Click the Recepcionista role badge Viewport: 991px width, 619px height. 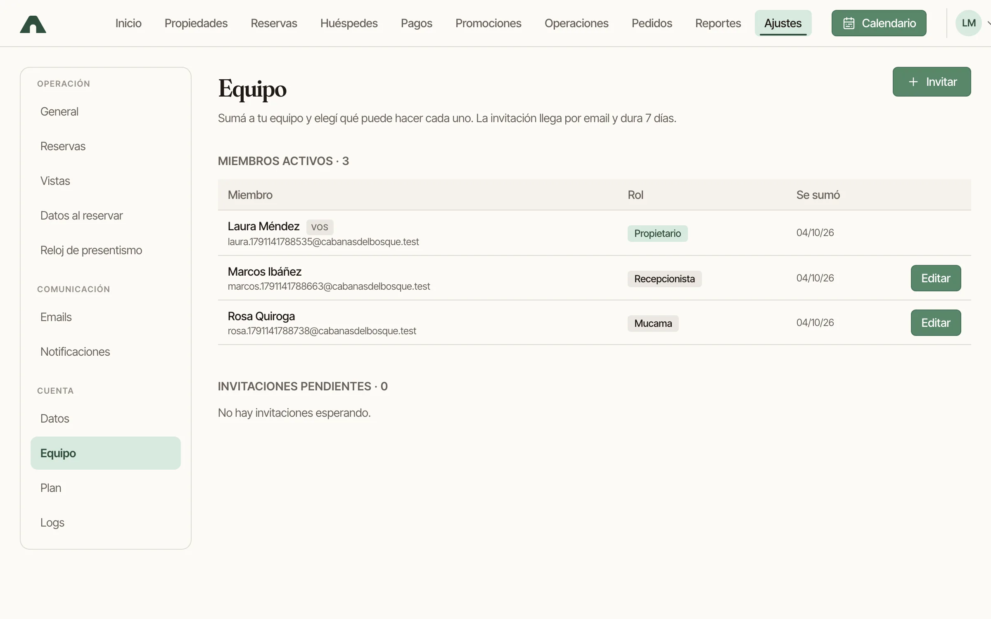(664, 279)
